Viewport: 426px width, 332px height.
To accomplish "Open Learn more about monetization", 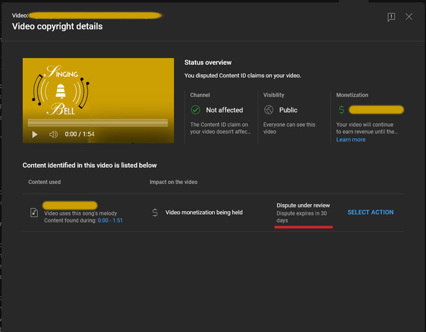I will 351,139.
